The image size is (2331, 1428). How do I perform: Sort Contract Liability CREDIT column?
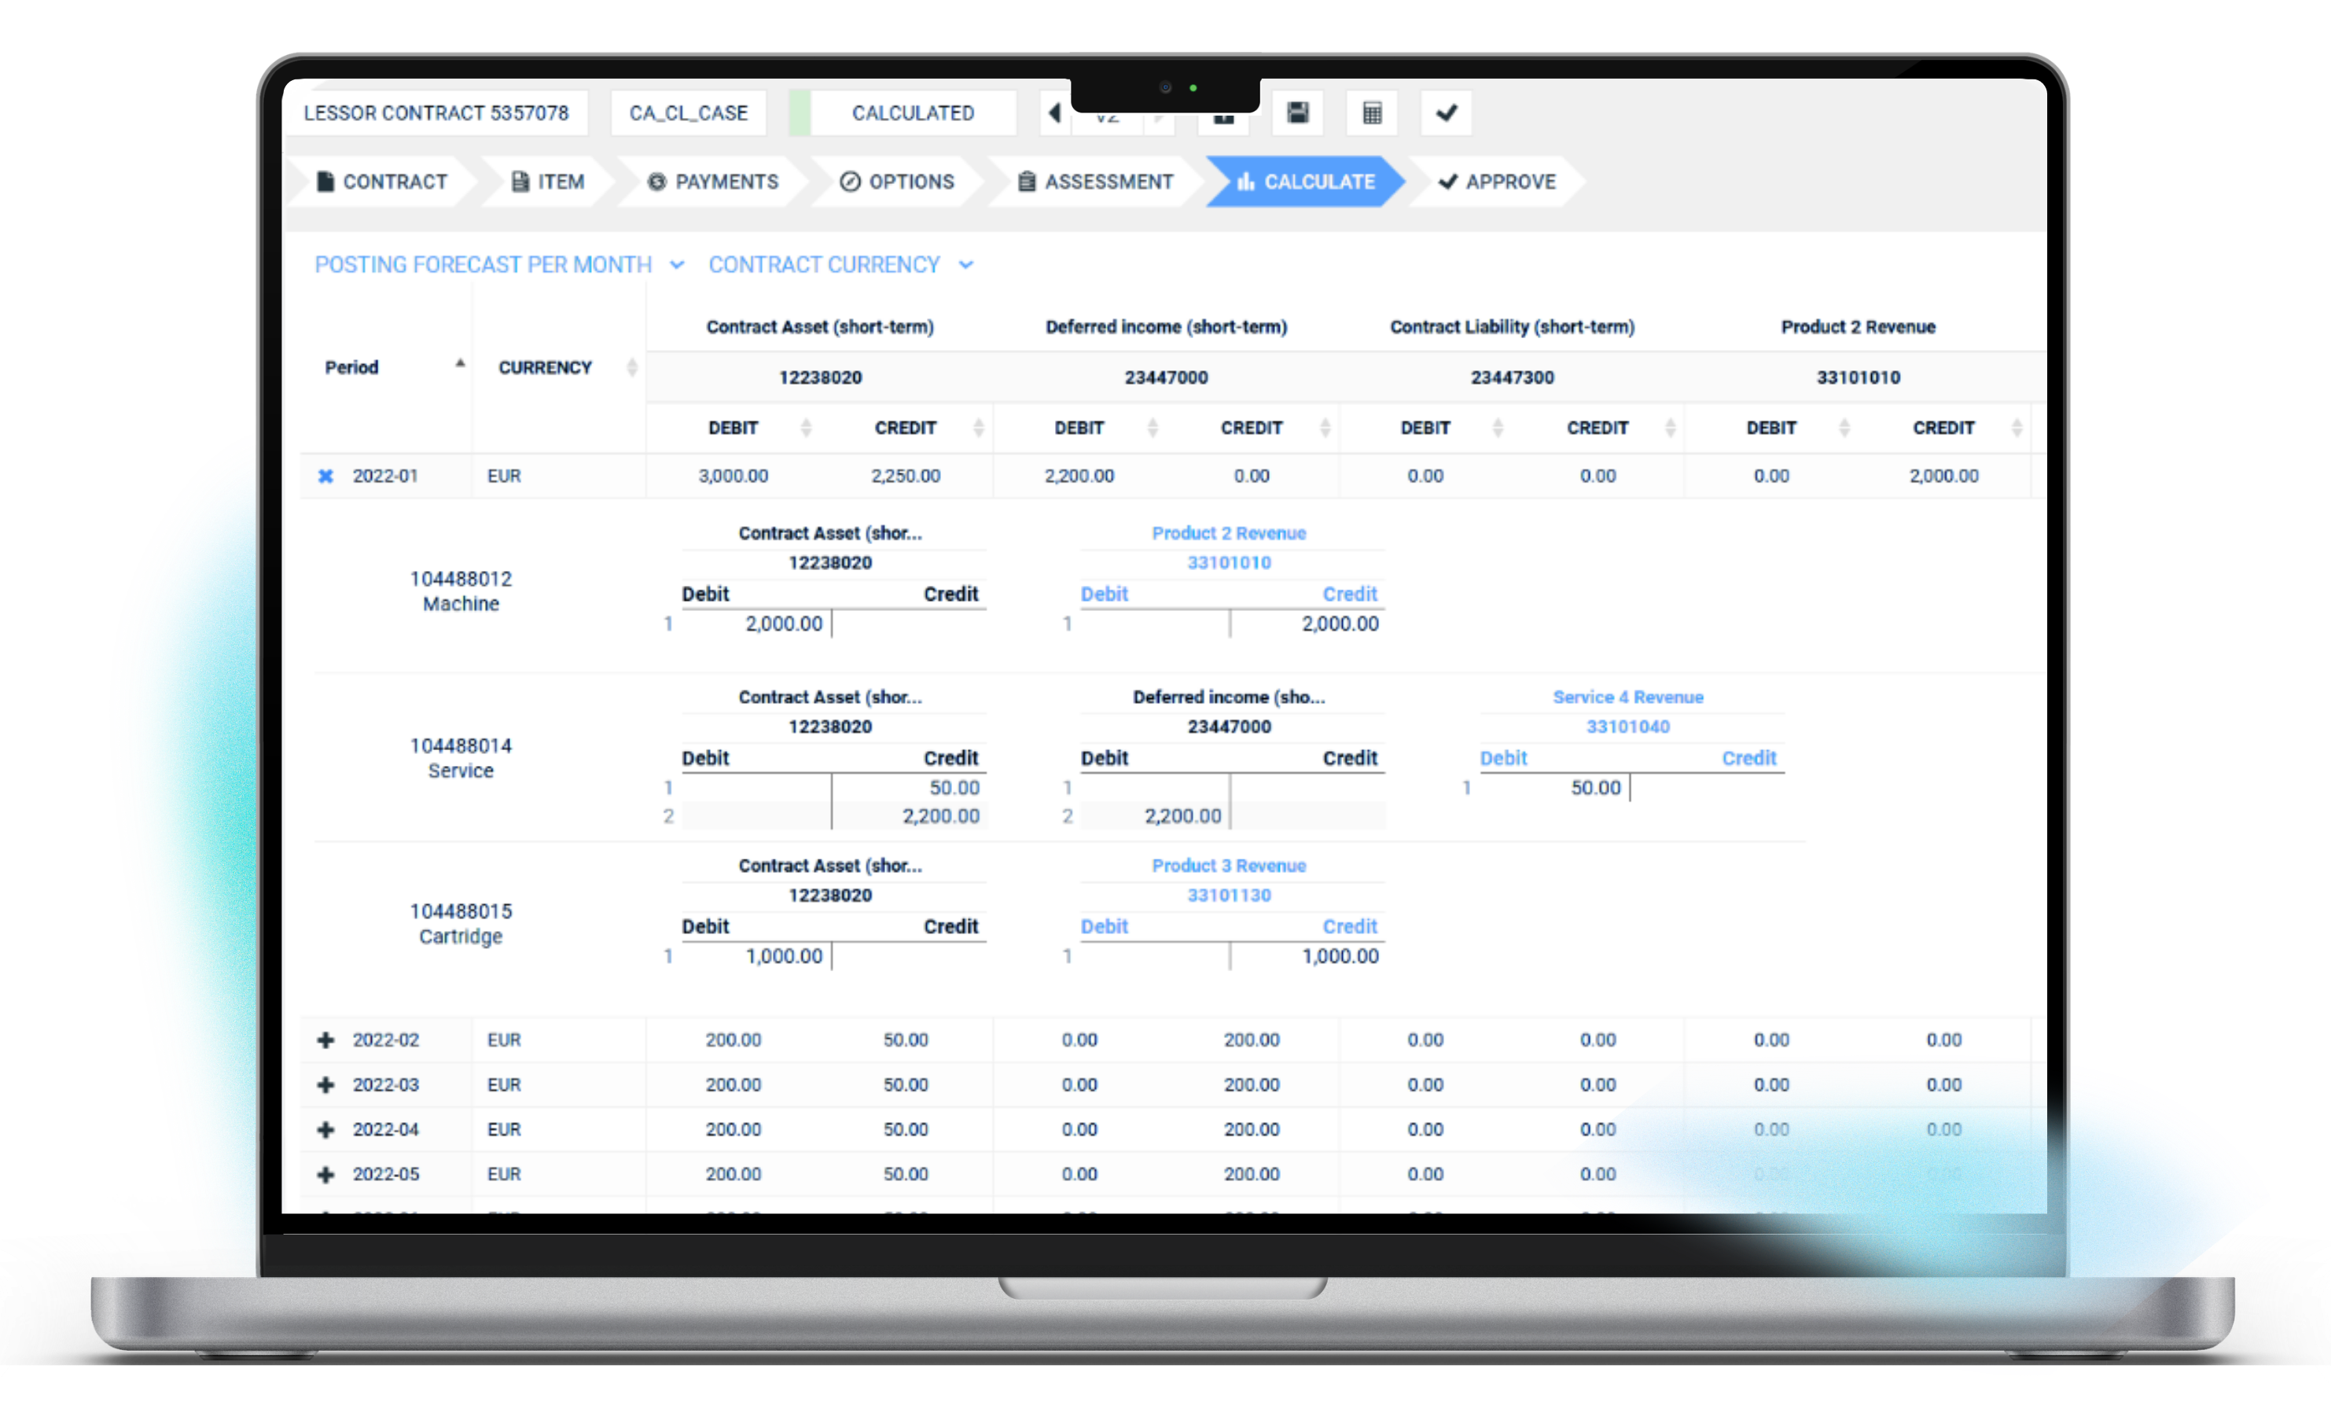(x=1671, y=428)
